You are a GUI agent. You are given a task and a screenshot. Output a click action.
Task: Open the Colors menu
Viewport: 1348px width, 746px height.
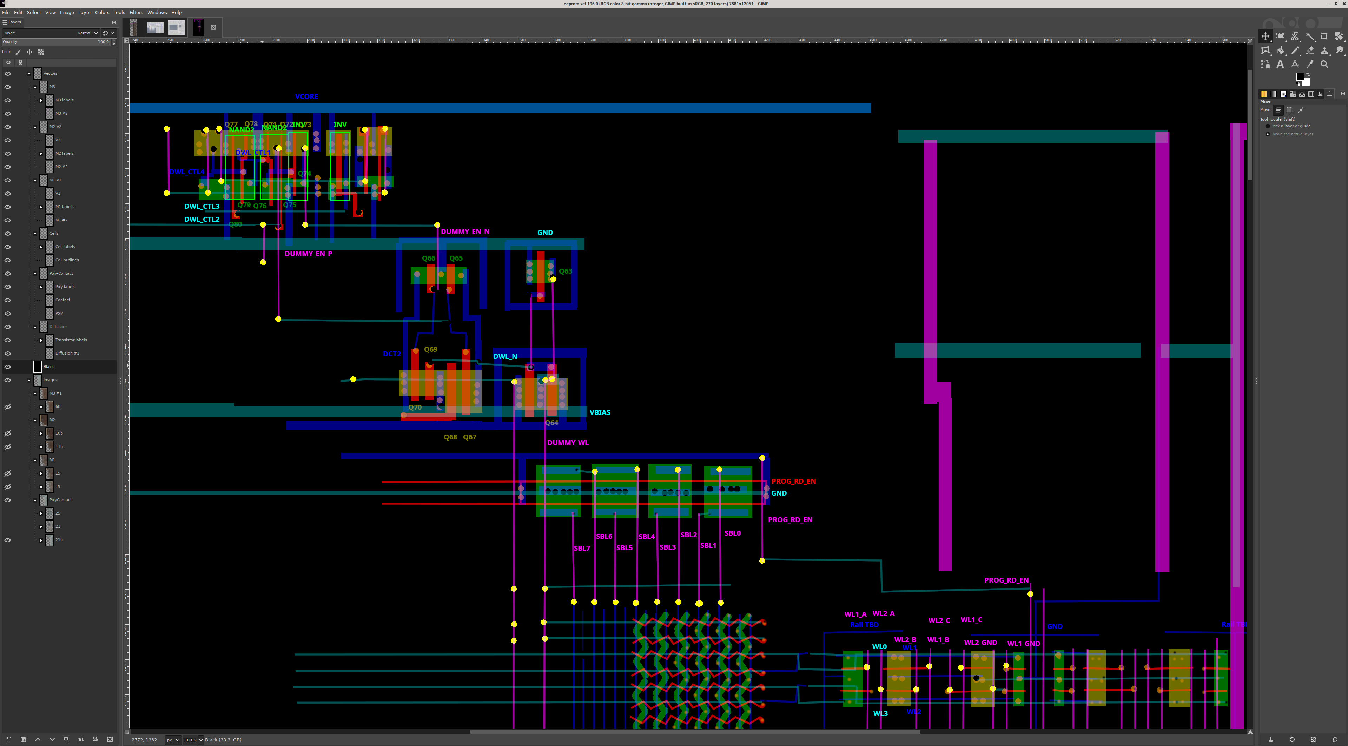(101, 13)
